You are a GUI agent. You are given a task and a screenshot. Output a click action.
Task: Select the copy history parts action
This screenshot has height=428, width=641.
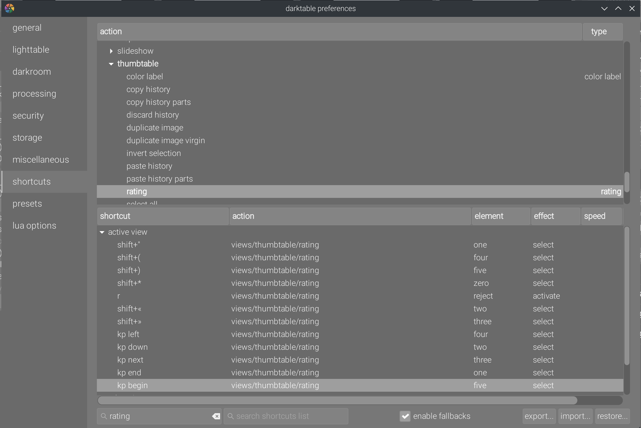[360, 102]
